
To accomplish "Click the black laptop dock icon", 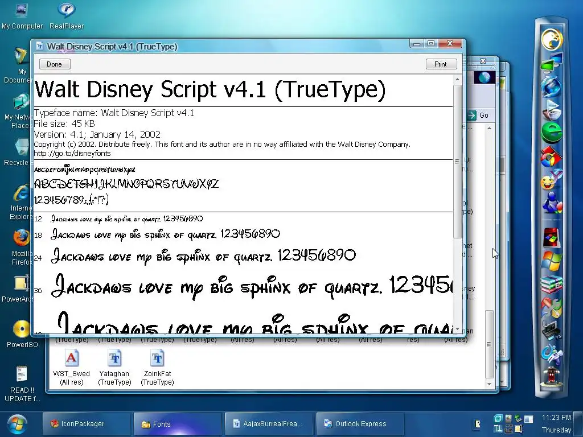I will 552,330.
